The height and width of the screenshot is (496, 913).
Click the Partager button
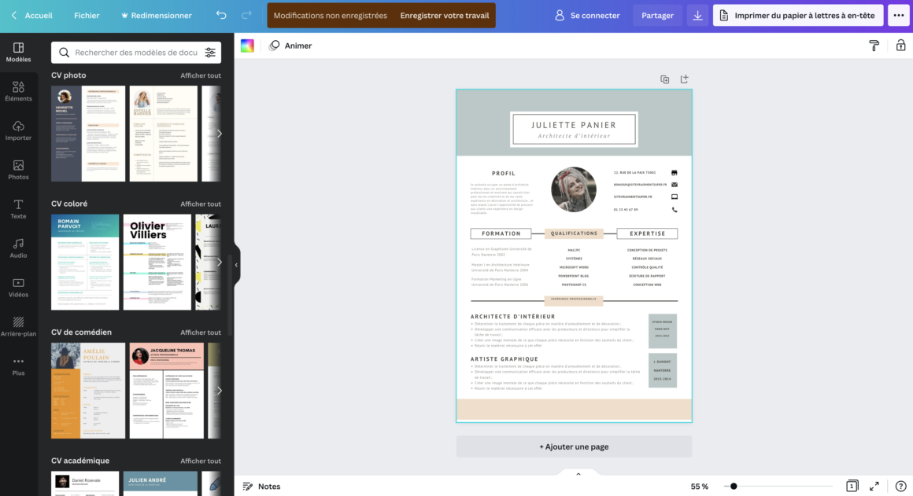(657, 15)
